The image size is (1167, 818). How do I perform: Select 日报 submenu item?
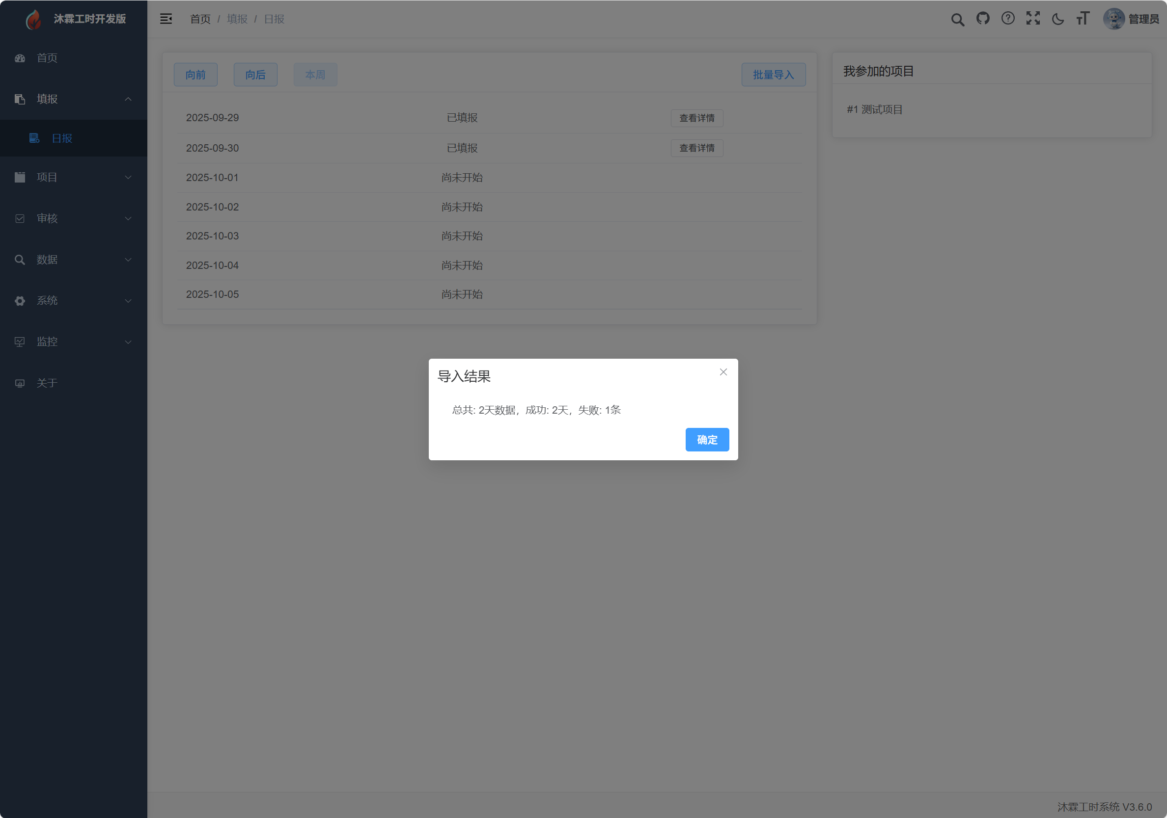[x=62, y=138]
